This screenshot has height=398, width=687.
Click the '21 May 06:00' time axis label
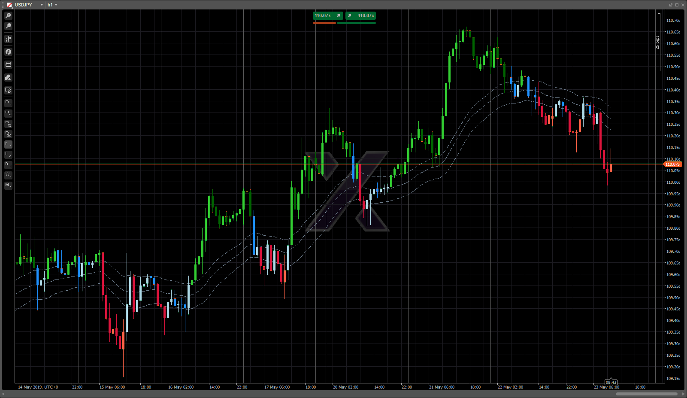point(442,387)
